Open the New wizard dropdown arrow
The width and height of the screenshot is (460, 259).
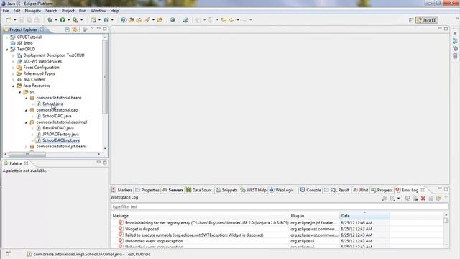[x=15, y=20]
